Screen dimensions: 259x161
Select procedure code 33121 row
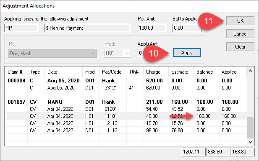pyautogui.click(x=126, y=88)
